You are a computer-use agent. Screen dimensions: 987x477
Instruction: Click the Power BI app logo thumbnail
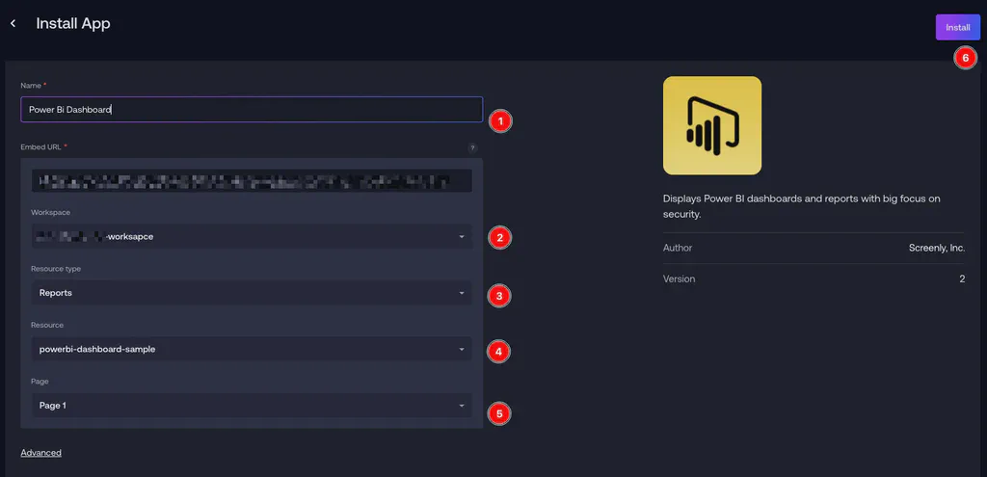(712, 126)
